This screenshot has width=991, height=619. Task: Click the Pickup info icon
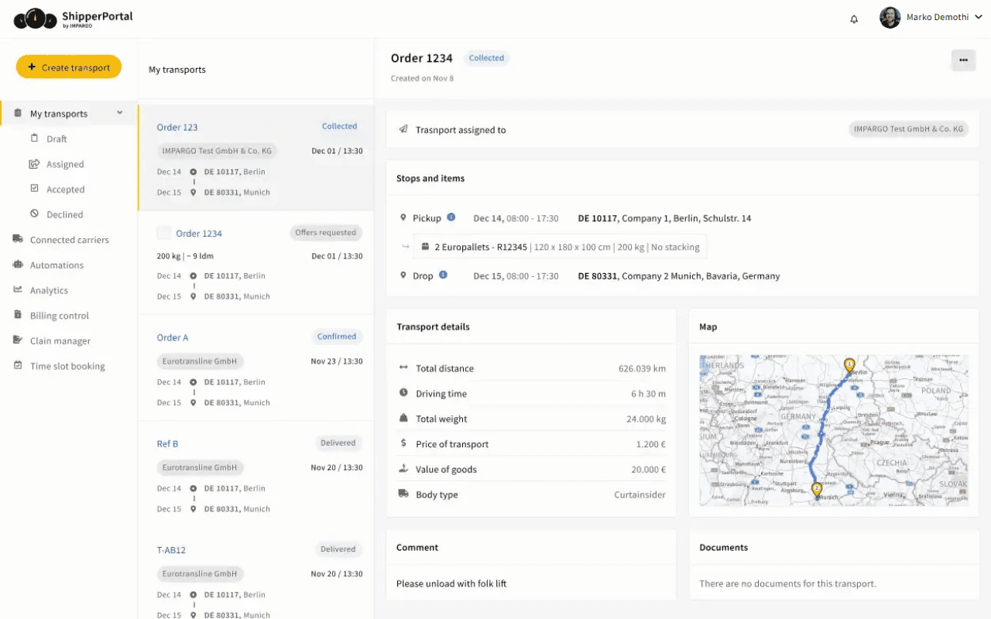pos(451,217)
